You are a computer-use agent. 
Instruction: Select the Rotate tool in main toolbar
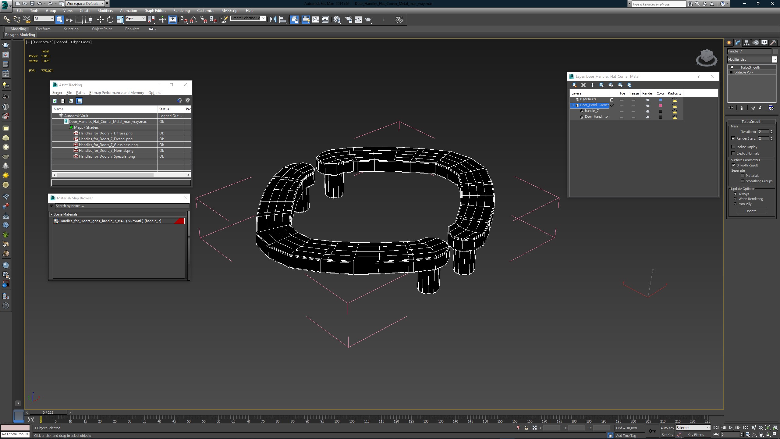(110, 20)
